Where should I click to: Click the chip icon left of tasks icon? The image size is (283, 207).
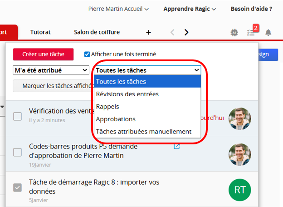[235, 32]
